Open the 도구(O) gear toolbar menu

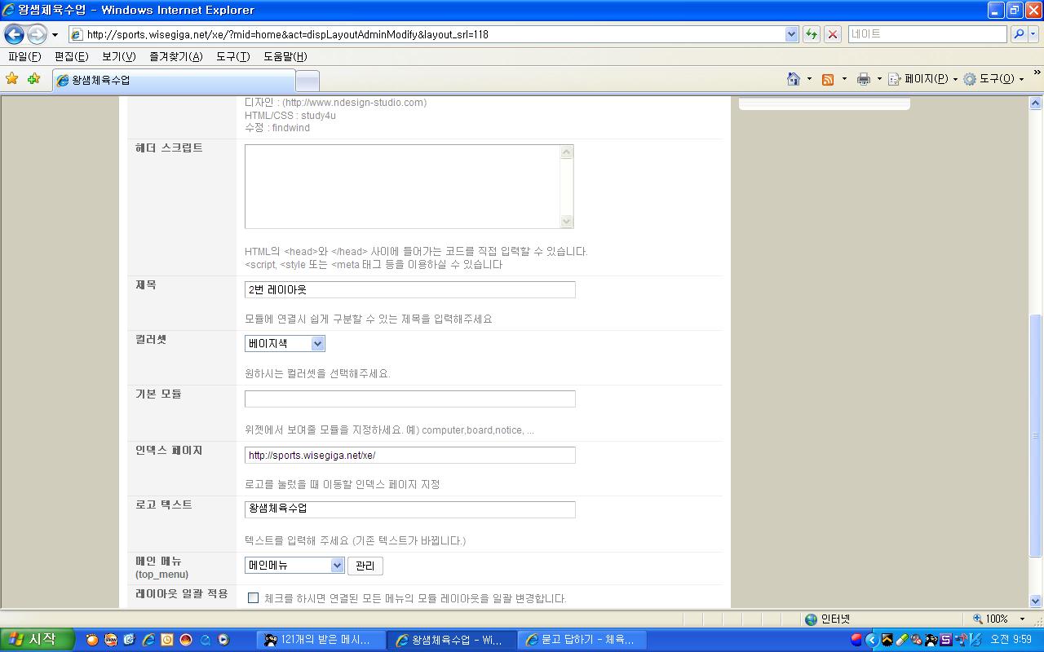(x=993, y=79)
